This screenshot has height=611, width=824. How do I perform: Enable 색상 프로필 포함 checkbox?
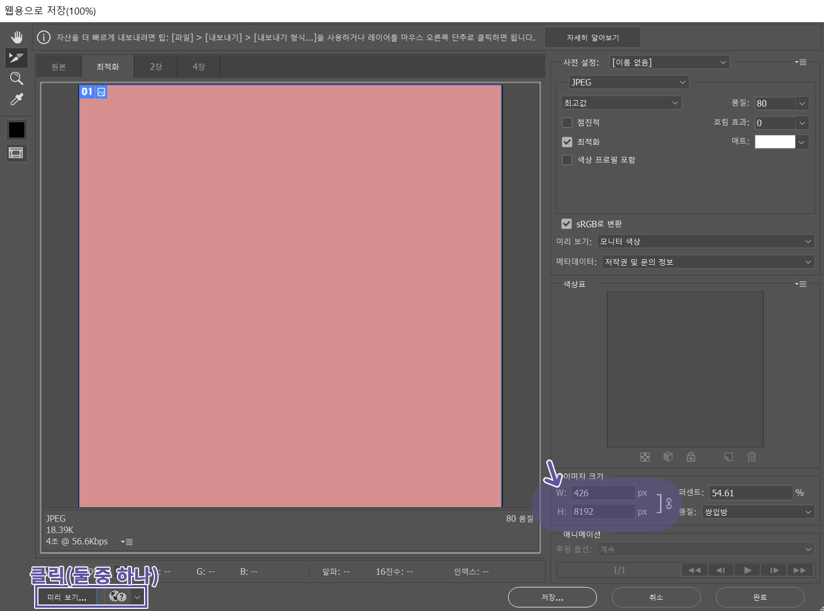[x=567, y=160]
